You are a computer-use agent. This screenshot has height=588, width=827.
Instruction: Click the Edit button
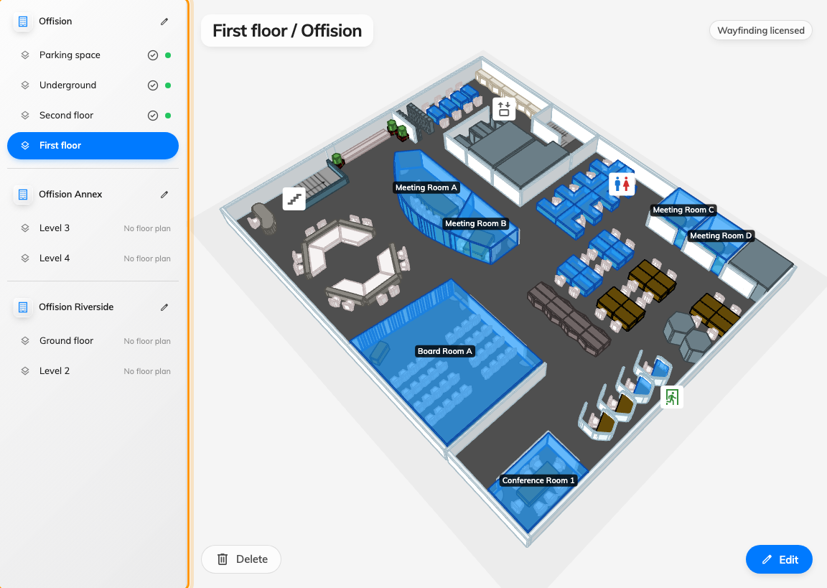779,559
